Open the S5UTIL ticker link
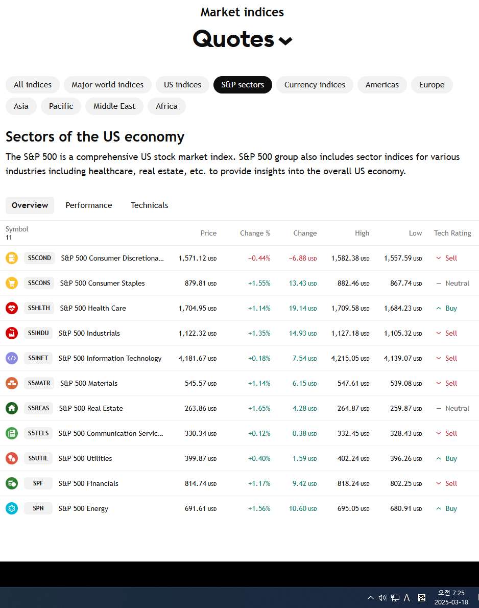 [x=38, y=458]
